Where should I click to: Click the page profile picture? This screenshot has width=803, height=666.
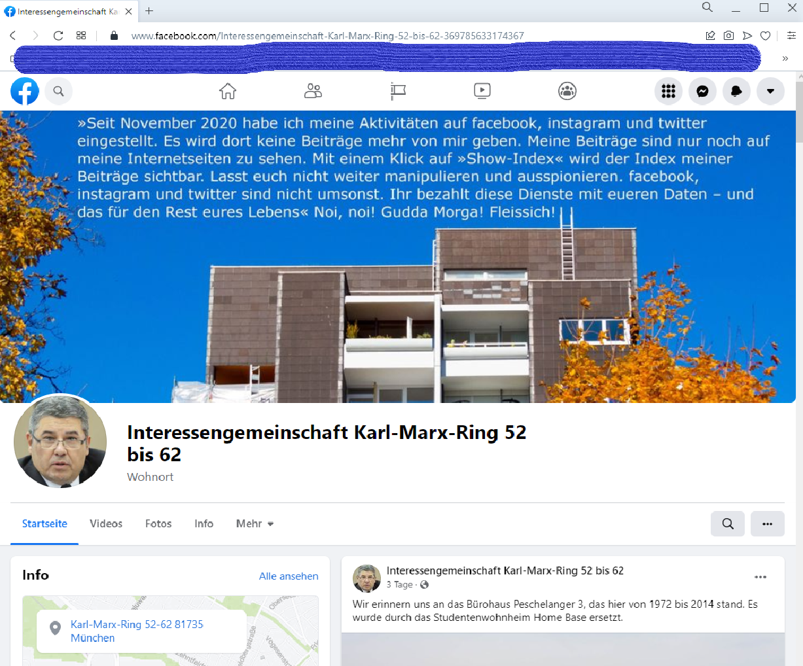(60, 442)
